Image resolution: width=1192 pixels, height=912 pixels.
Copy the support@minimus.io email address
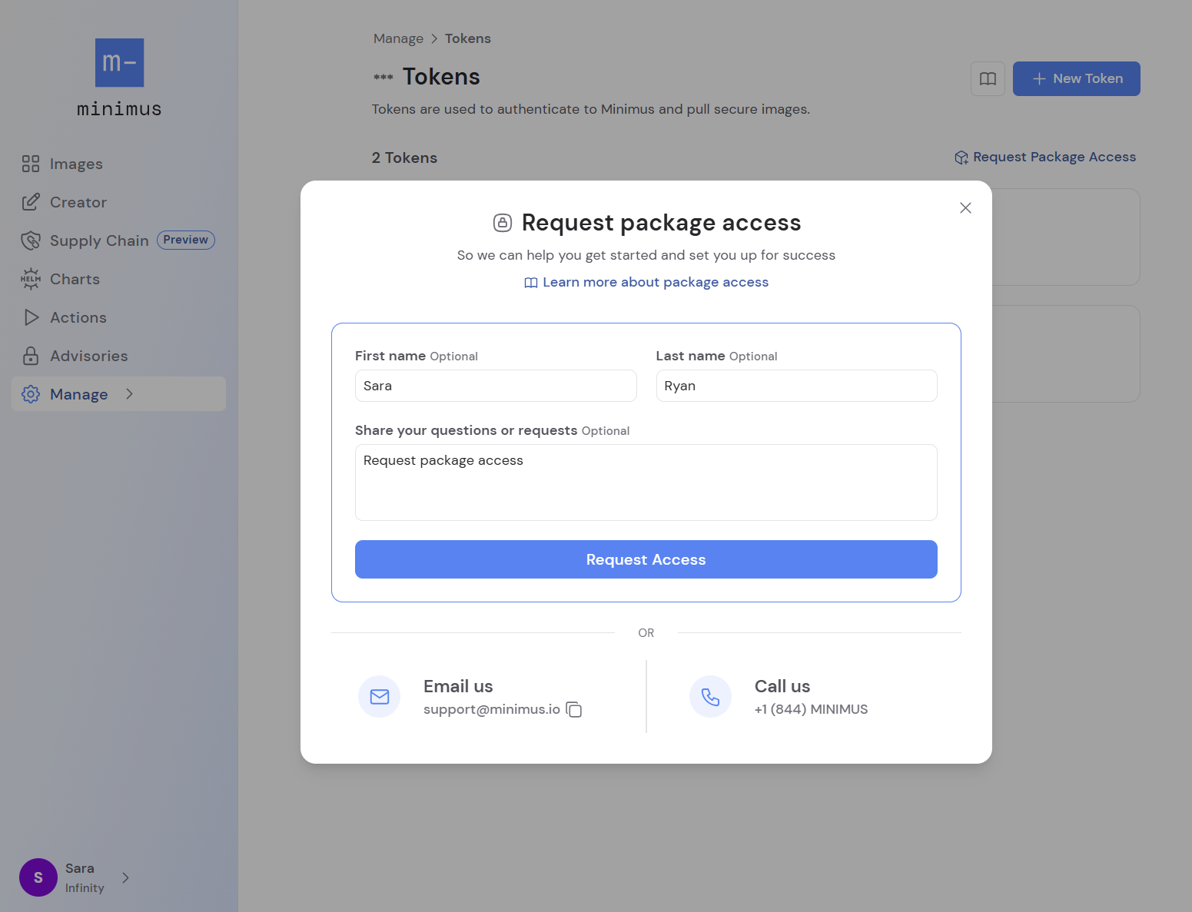click(574, 710)
